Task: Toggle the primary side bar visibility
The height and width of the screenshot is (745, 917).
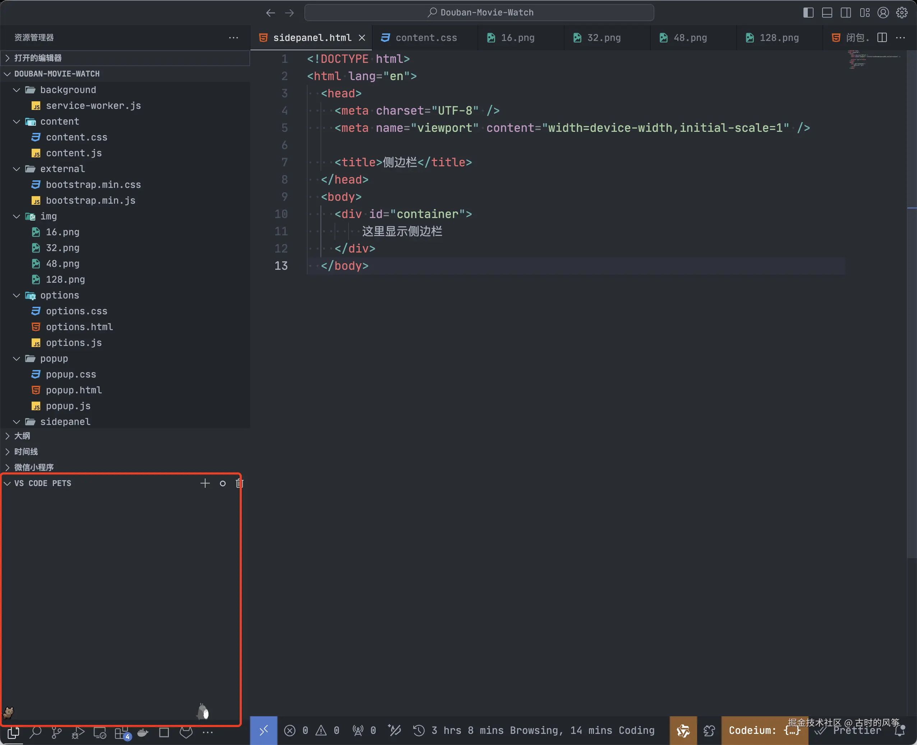Action: (808, 13)
